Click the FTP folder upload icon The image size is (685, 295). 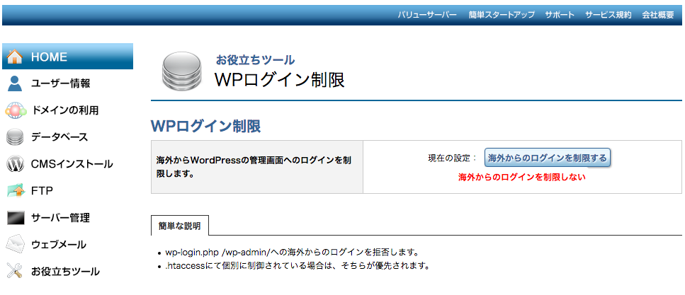pos(15,191)
